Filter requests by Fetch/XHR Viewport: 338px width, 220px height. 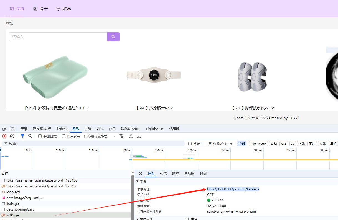258,144
